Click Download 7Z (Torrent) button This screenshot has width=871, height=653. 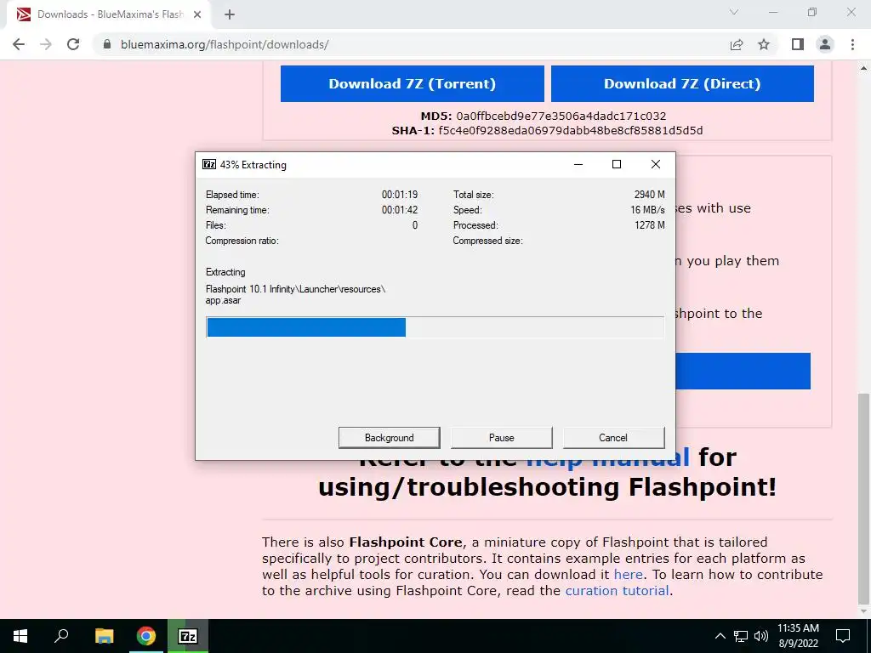(x=413, y=83)
